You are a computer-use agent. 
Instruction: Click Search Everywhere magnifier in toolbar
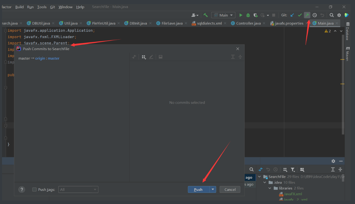(x=332, y=15)
